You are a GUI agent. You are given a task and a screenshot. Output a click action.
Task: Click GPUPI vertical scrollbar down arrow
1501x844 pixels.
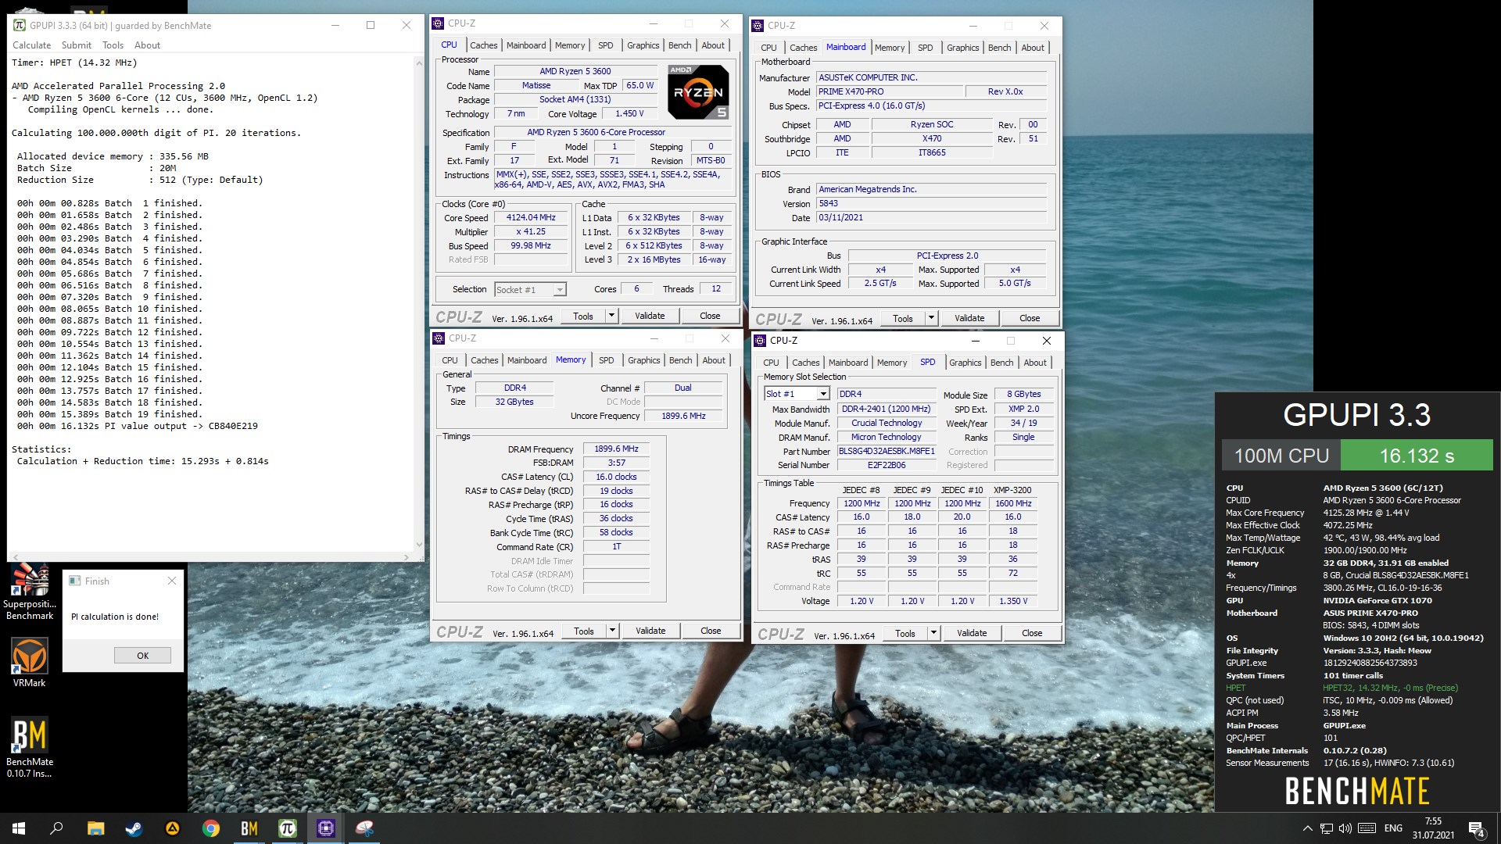pos(419,545)
